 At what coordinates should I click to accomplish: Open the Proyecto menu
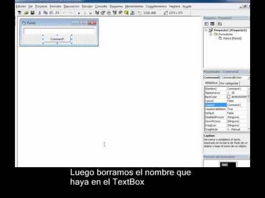tap(41, 7)
